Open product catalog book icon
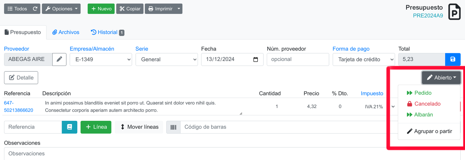Image resolution: width=465 pixels, height=160 pixels. click(x=69, y=127)
